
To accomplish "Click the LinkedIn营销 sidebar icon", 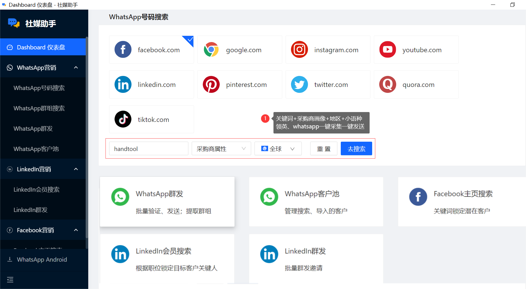I will (x=10, y=169).
